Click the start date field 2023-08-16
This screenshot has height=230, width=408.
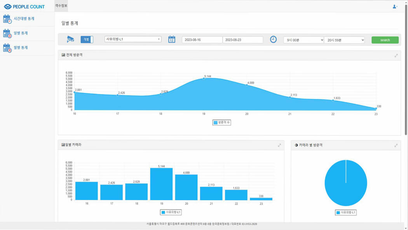pyautogui.click(x=202, y=40)
